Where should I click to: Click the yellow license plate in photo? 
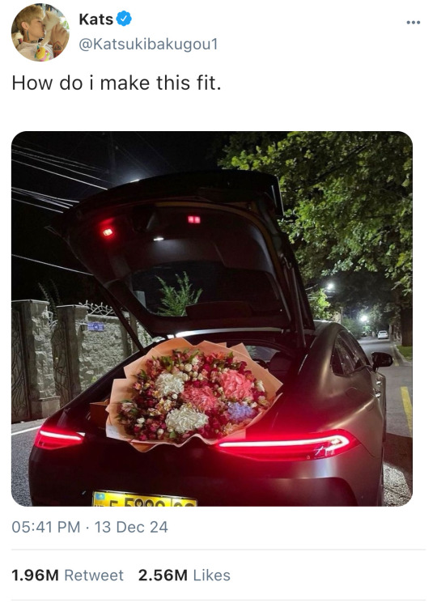point(145,499)
